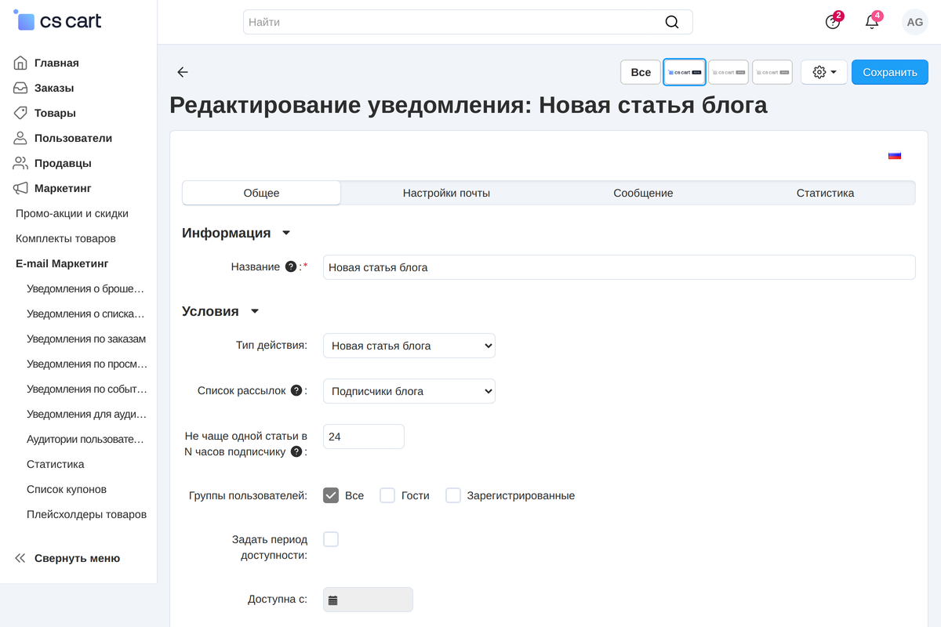Viewport: 941px width, 627px height.
Task: Open Список купонов item
Action: coord(67,489)
